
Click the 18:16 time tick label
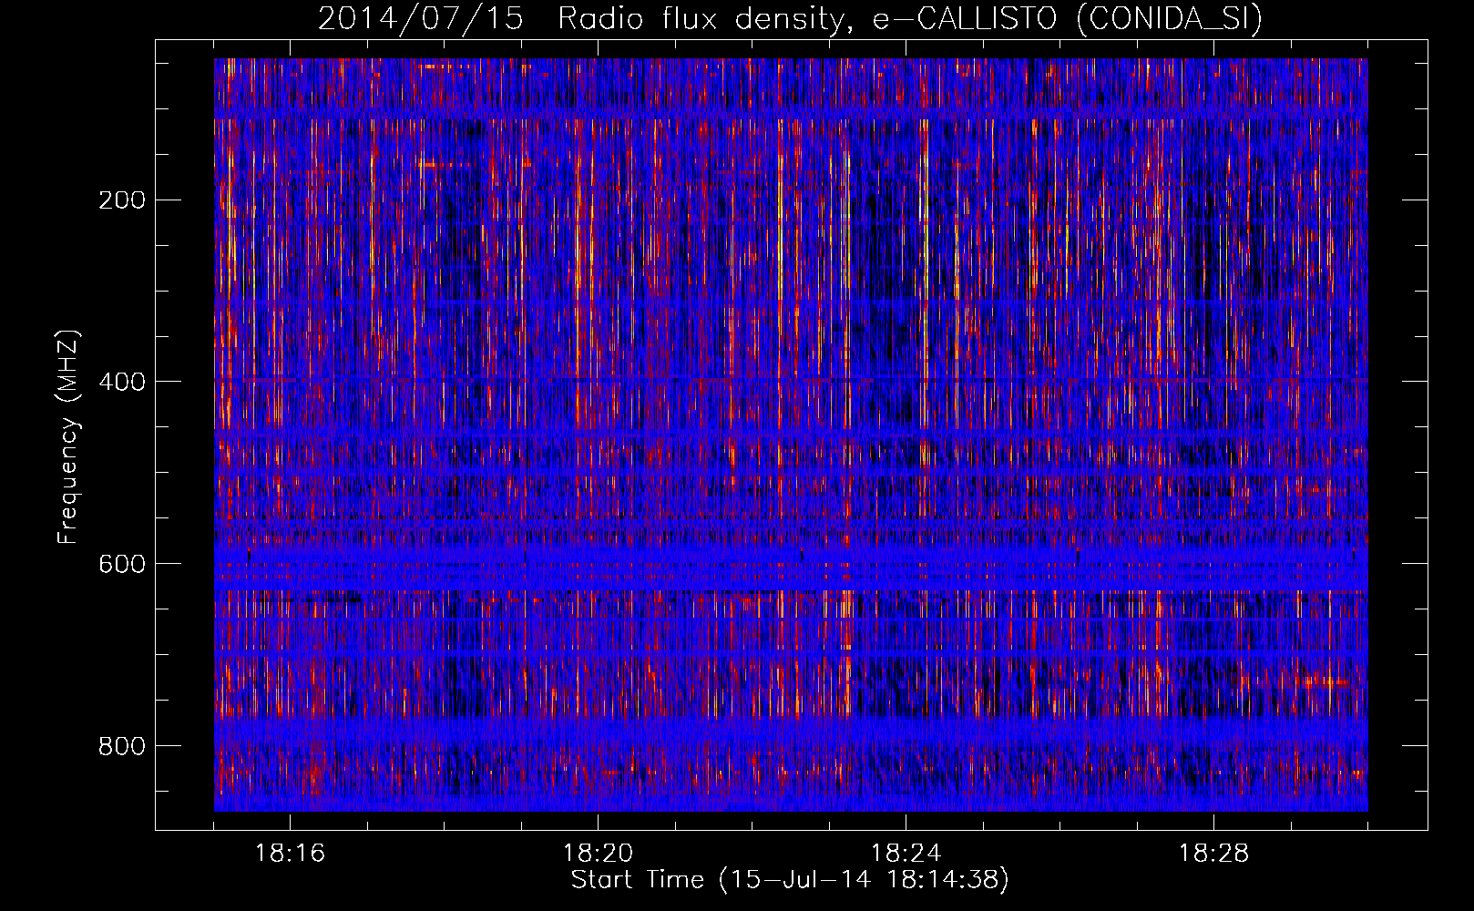point(290,854)
